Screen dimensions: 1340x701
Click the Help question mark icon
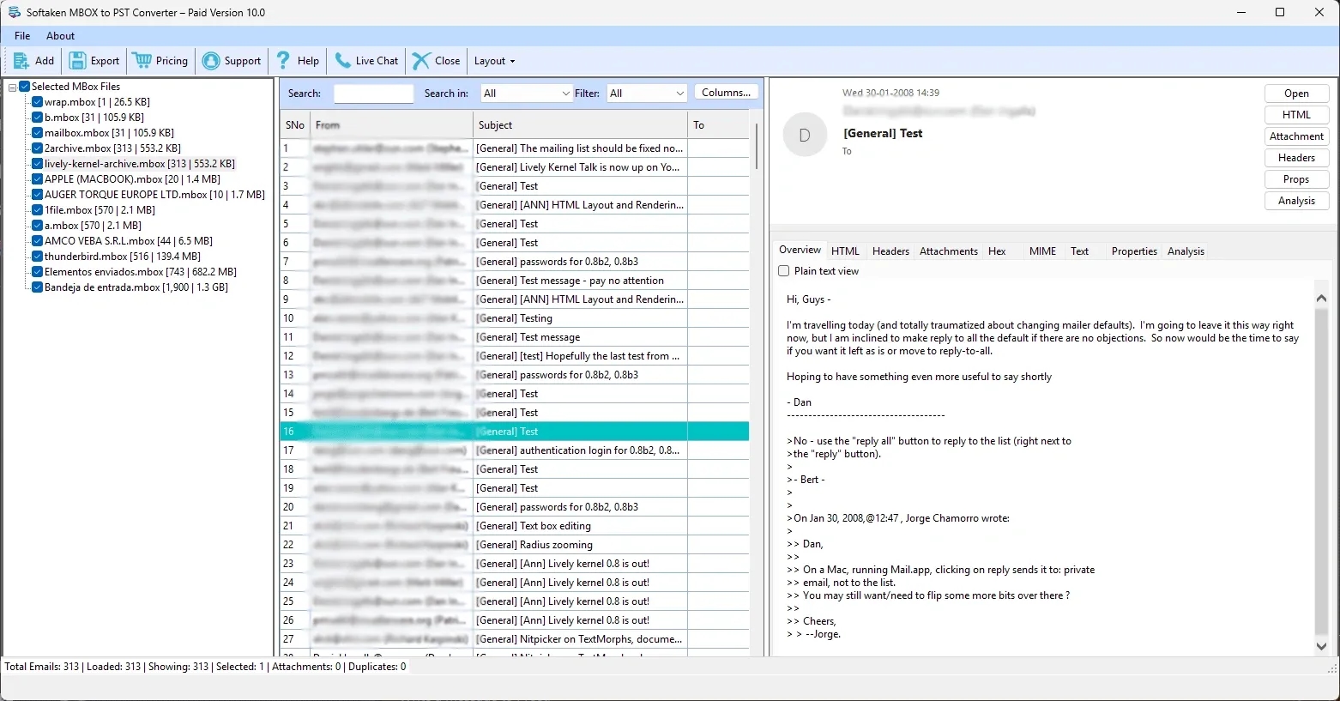pos(283,61)
